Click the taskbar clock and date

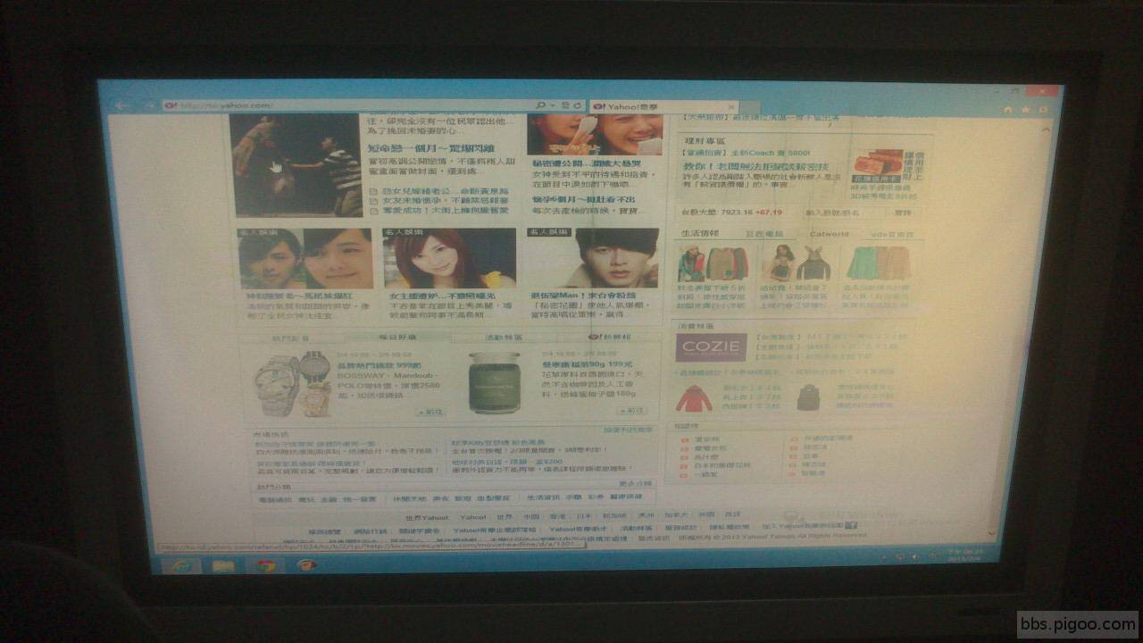point(965,557)
